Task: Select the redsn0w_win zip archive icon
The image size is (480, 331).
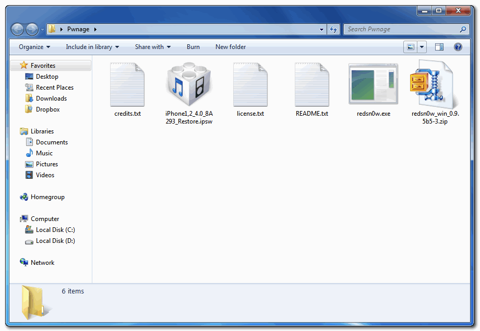Action: [x=435, y=84]
